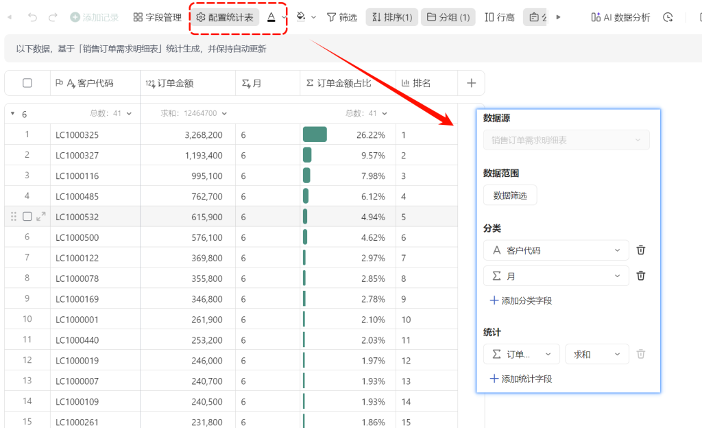Click the redo arrow icon
Screen dimensions: 702x428
[x=53, y=17]
